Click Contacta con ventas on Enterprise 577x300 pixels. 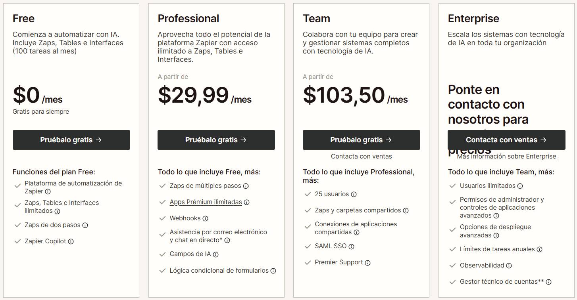pos(506,140)
